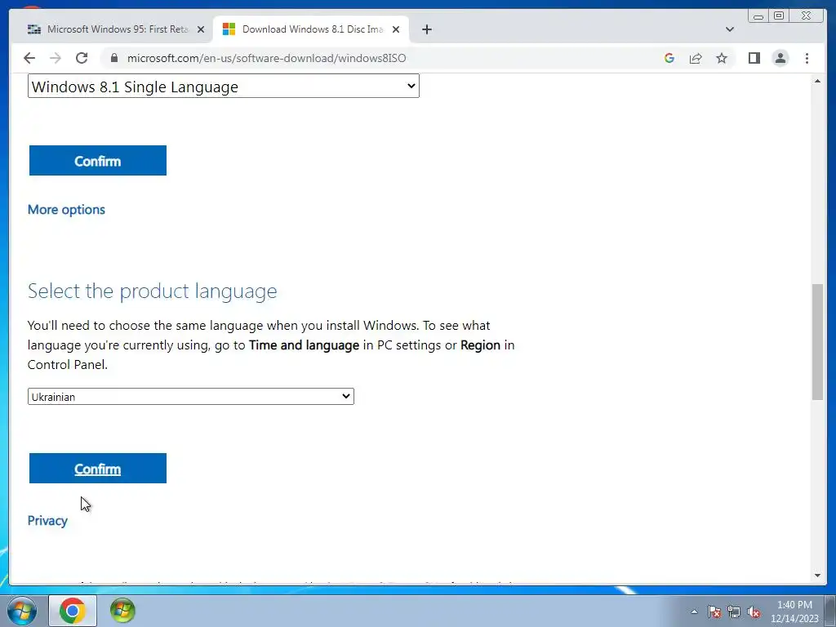Click the Chrome taskbar icon
Image resolution: width=836 pixels, height=627 pixels.
(73, 611)
